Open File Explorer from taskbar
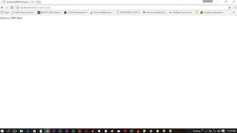 tap(21, 131)
